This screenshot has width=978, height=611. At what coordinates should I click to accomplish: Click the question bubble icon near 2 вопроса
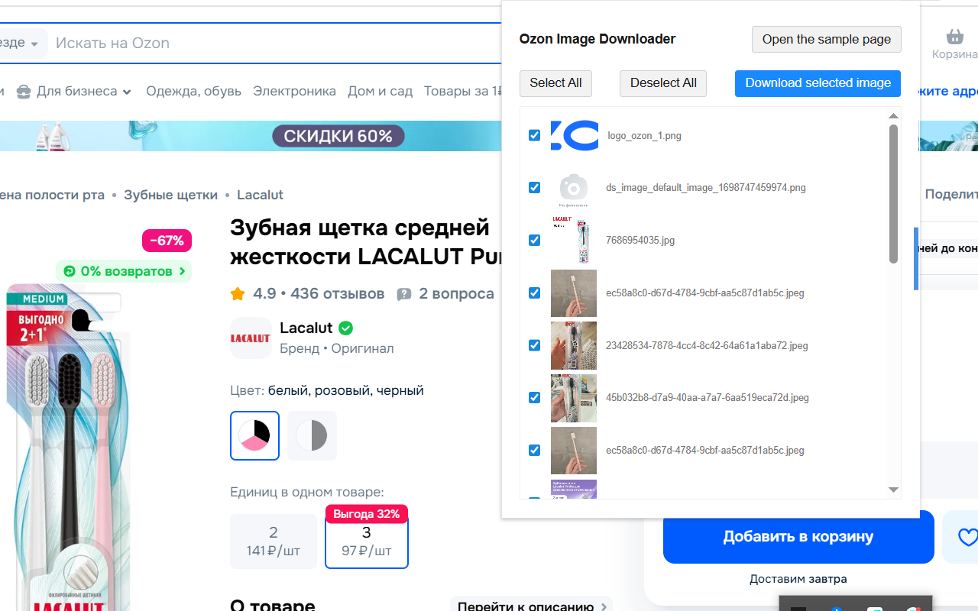404,294
